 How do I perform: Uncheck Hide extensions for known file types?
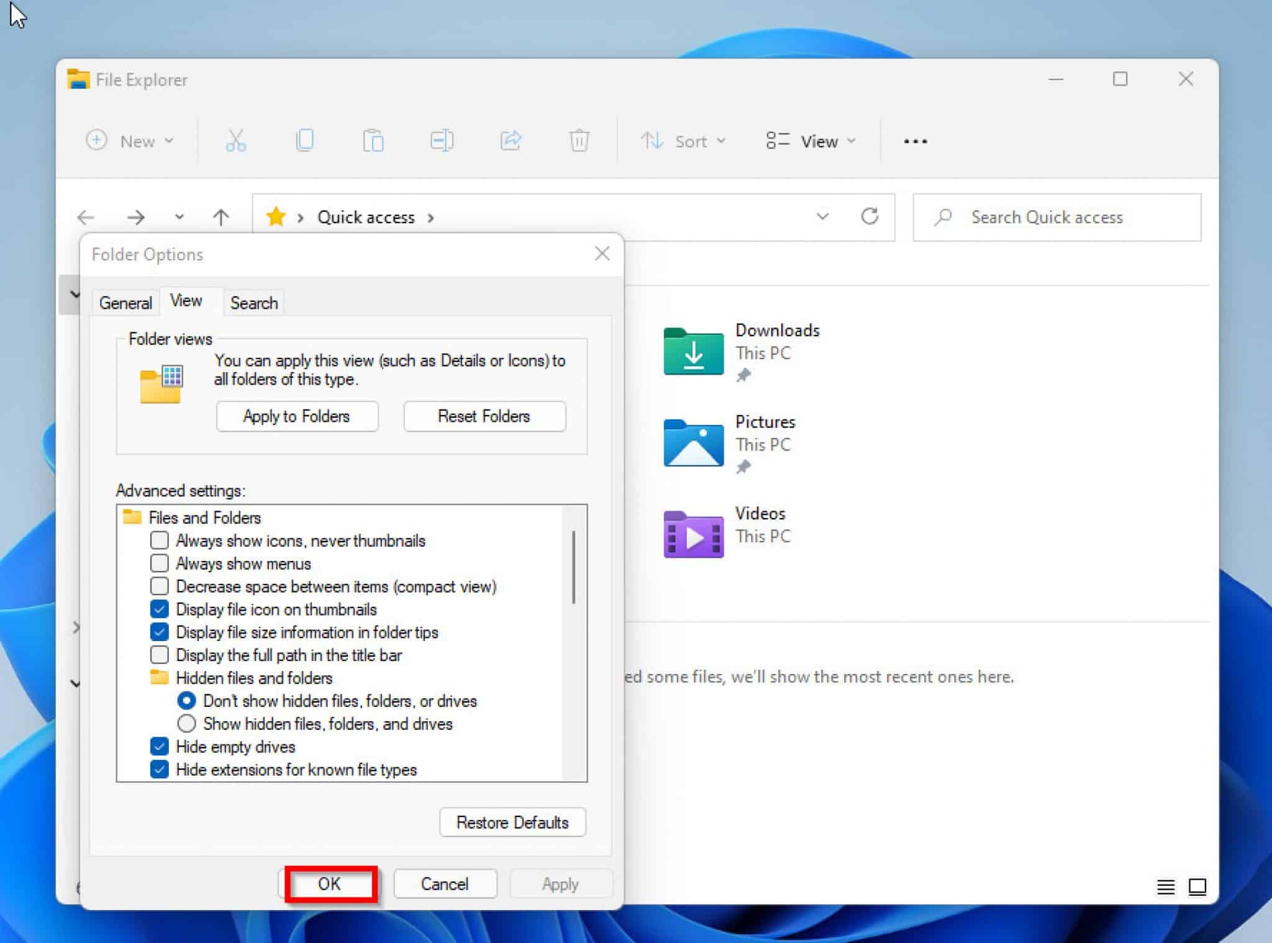(160, 769)
